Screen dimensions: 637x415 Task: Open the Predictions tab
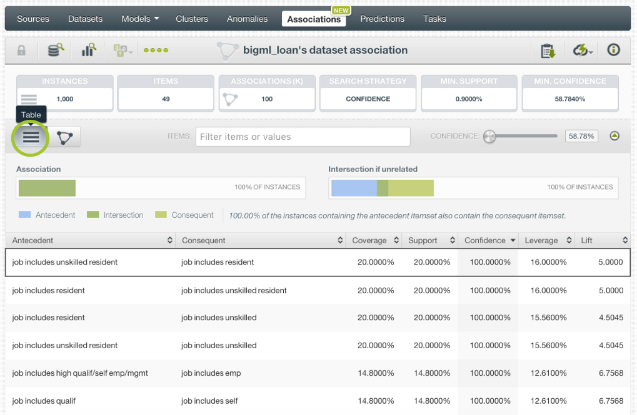(383, 19)
